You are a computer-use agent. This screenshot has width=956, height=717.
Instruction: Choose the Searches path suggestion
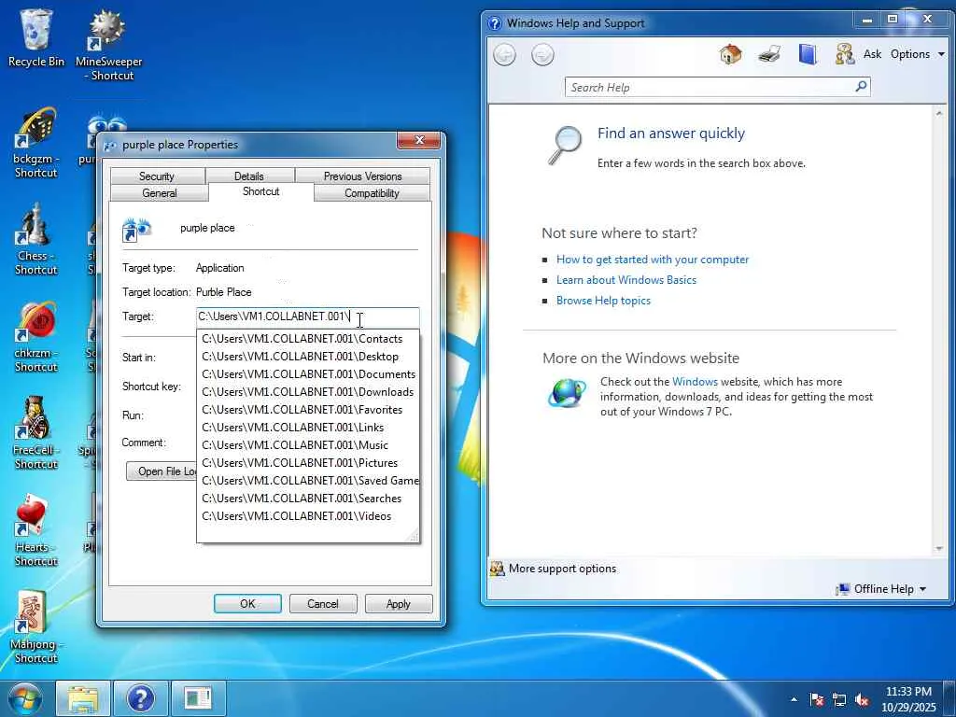[308, 499]
